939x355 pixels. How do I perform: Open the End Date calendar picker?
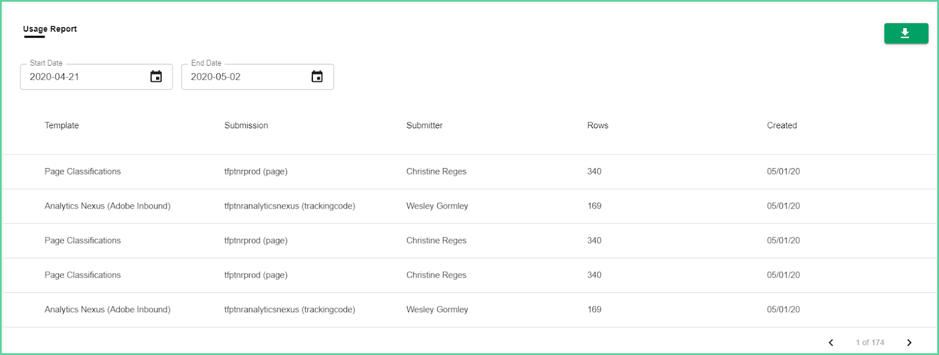point(317,77)
